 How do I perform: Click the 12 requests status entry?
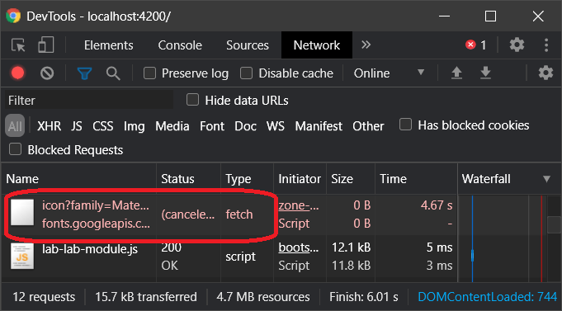point(44,297)
